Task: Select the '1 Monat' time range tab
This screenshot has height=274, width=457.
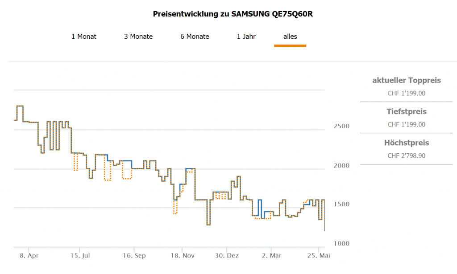Action: click(84, 37)
